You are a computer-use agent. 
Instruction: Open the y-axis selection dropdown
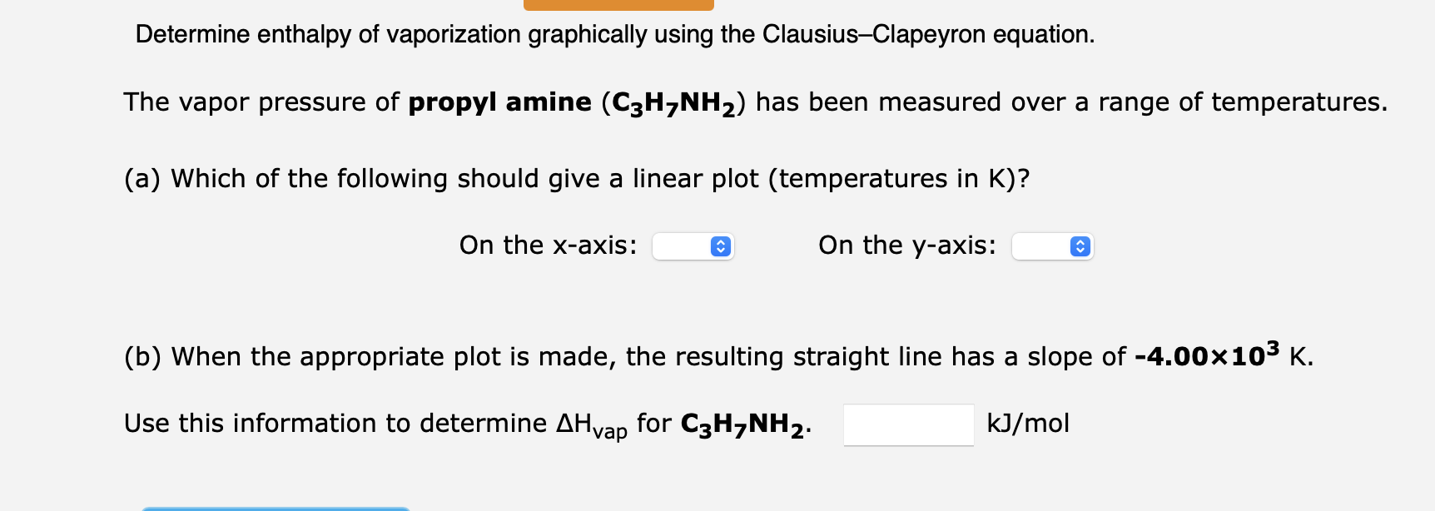pos(1052,246)
